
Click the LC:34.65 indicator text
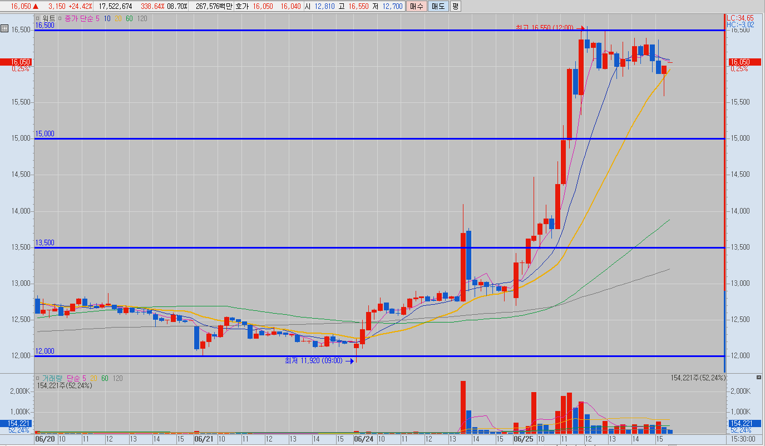coord(740,18)
